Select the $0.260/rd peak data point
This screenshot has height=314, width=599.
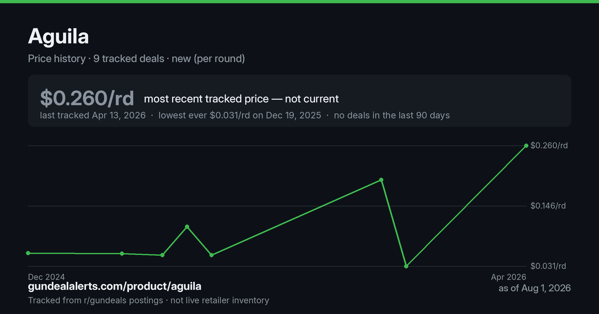[x=526, y=146]
